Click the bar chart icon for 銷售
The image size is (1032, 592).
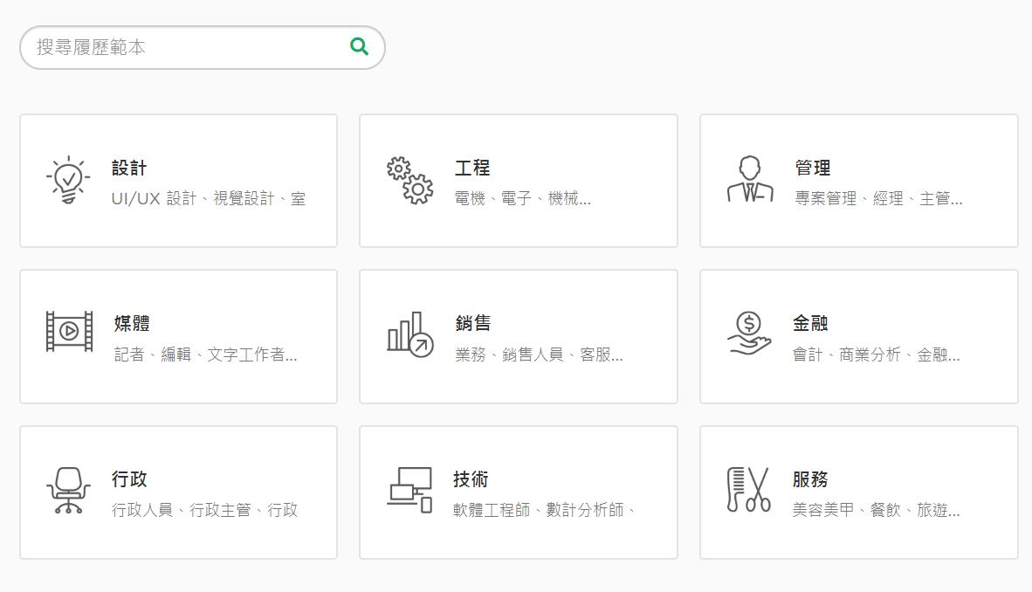(410, 334)
